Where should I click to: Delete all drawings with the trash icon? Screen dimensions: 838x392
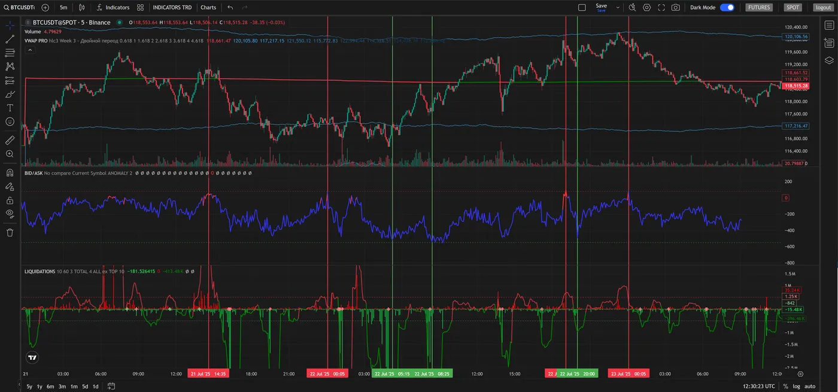pyautogui.click(x=10, y=232)
